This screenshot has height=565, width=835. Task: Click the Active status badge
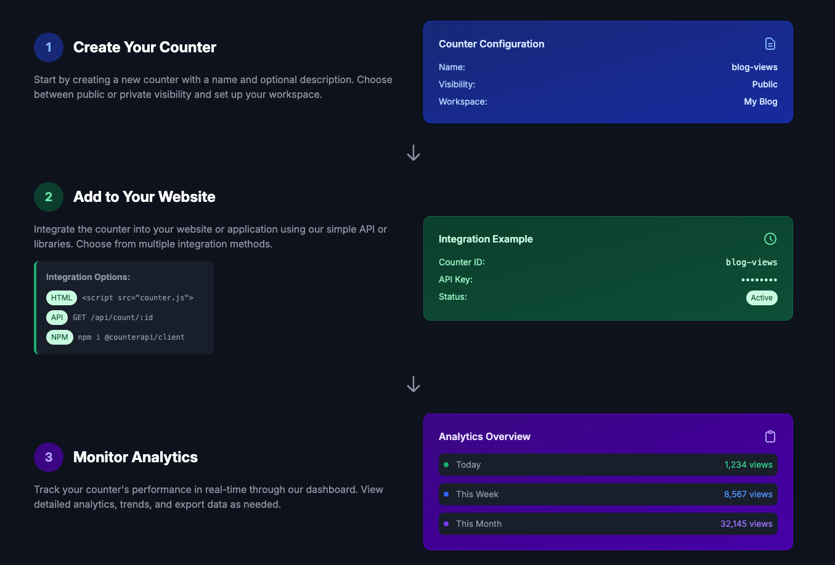pos(762,298)
